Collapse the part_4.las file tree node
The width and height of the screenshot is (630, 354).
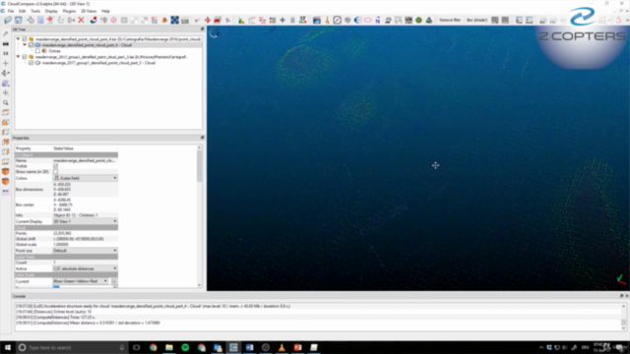pos(18,39)
